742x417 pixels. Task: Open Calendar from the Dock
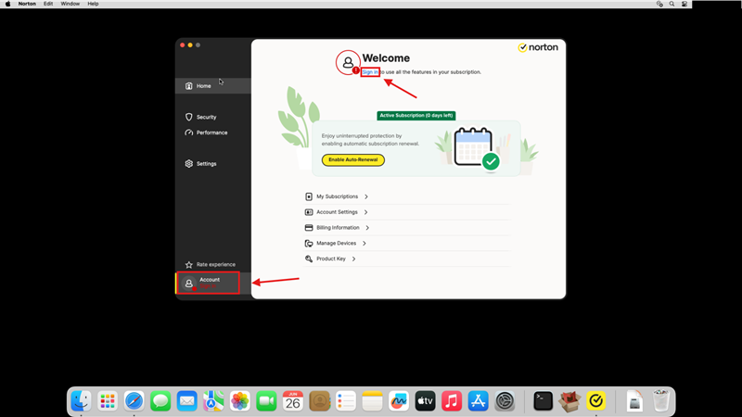(x=293, y=401)
